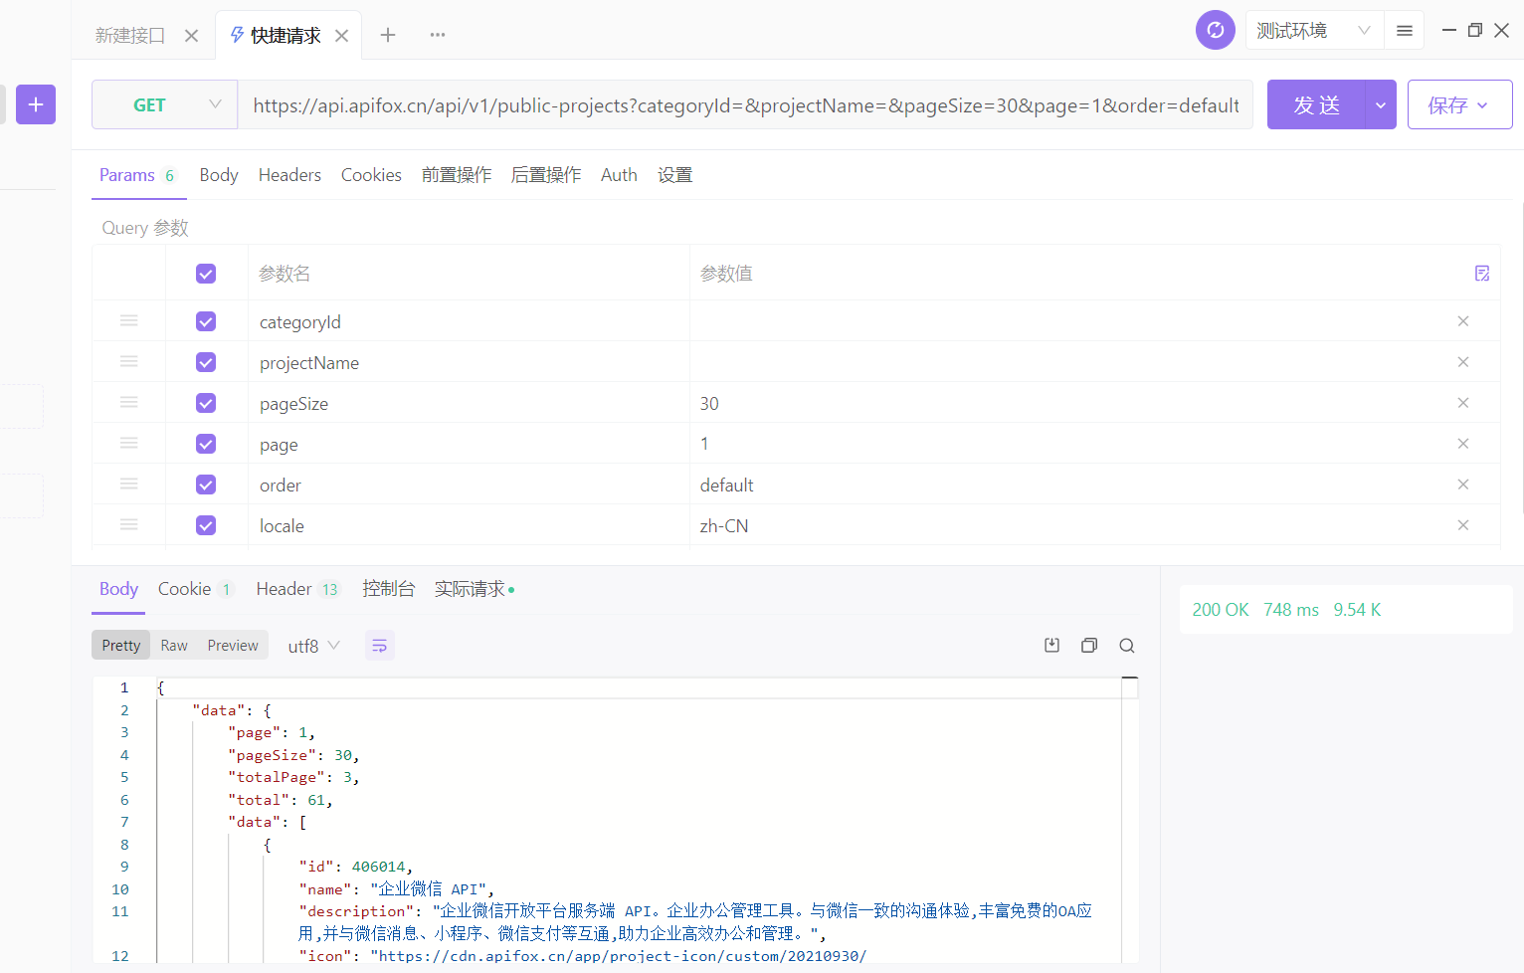Click the request URL input field

(746, 104)
